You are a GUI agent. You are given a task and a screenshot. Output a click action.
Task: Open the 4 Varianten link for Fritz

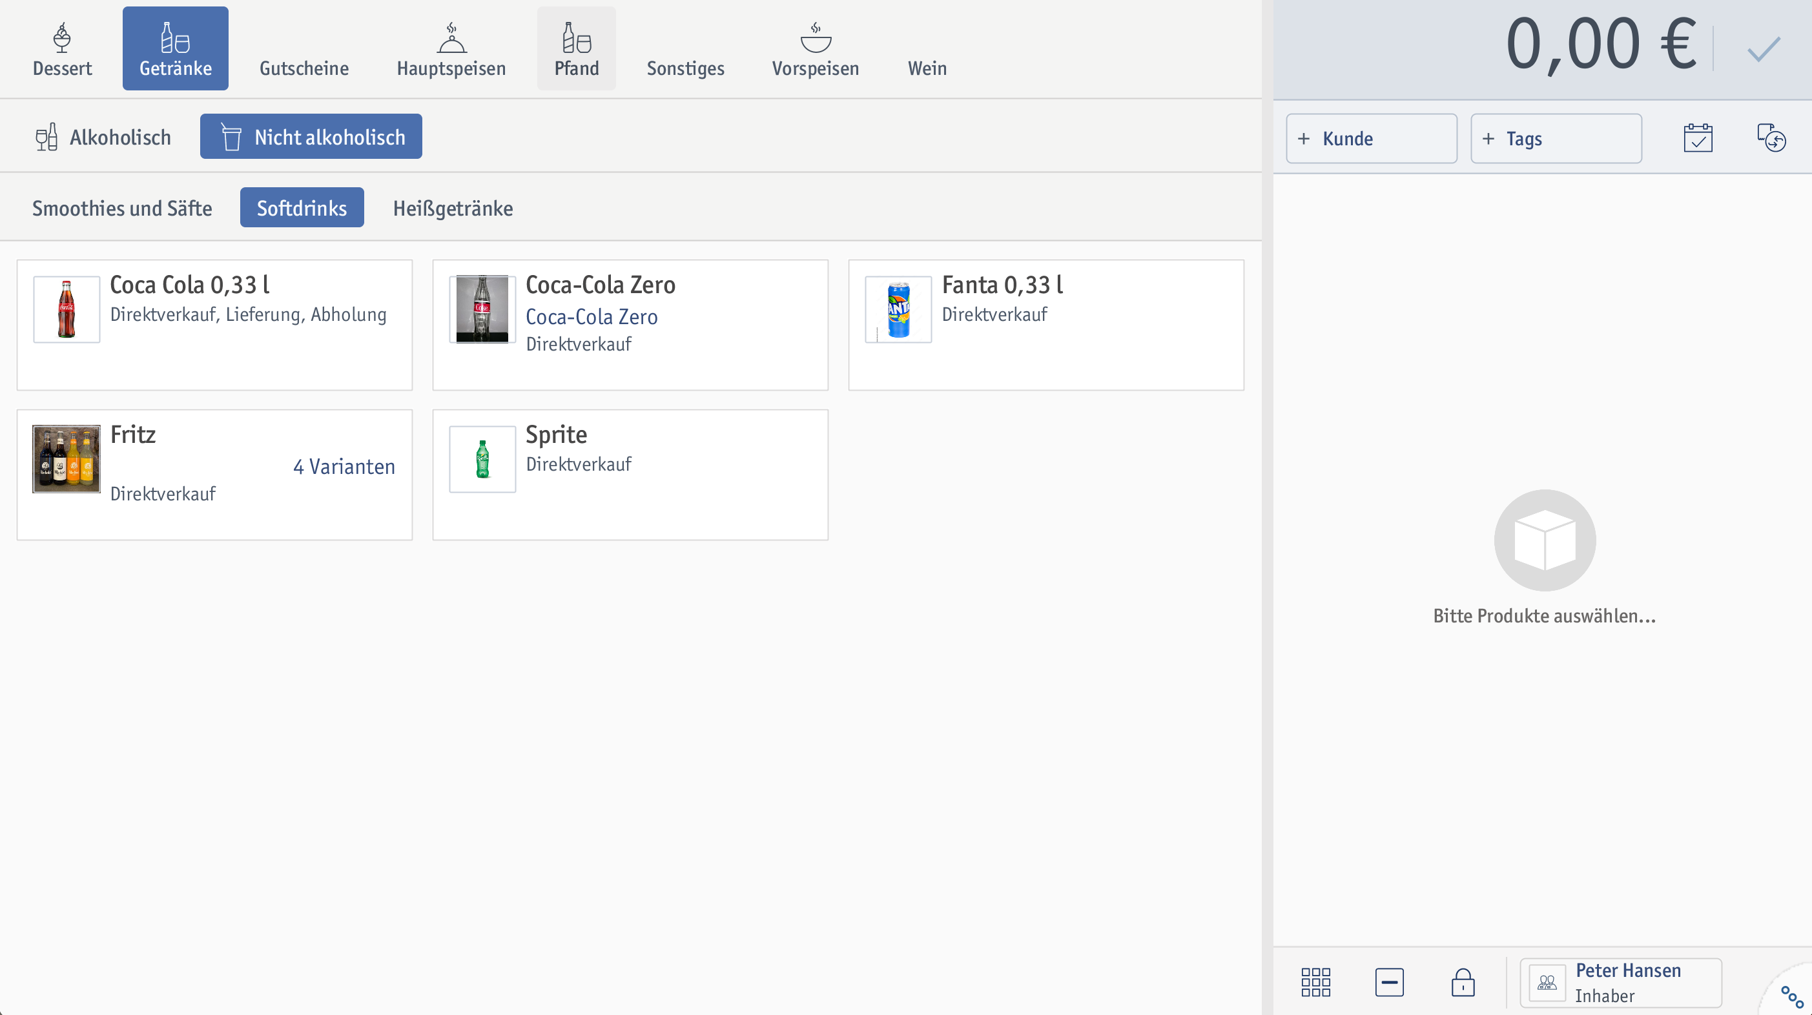344,466
